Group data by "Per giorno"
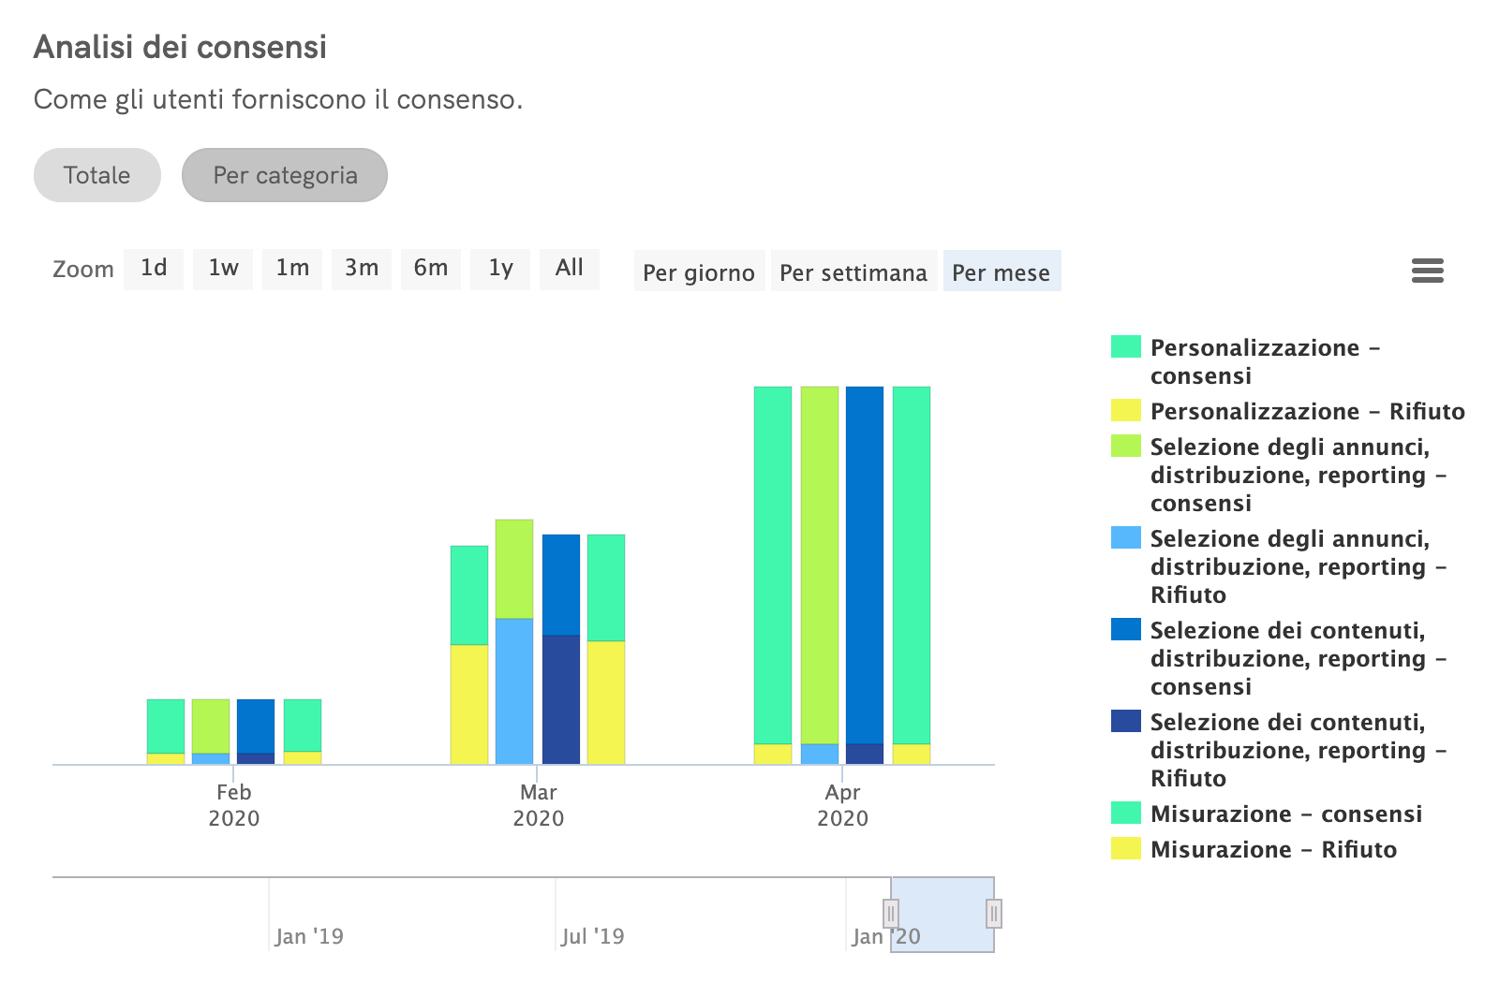This screenshot has width=1499, height=983. (698, 272)
